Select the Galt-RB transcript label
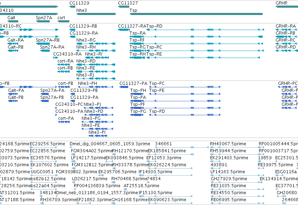Image resolution: width=298 pixels, height=205 pixels. pos(16,47)
